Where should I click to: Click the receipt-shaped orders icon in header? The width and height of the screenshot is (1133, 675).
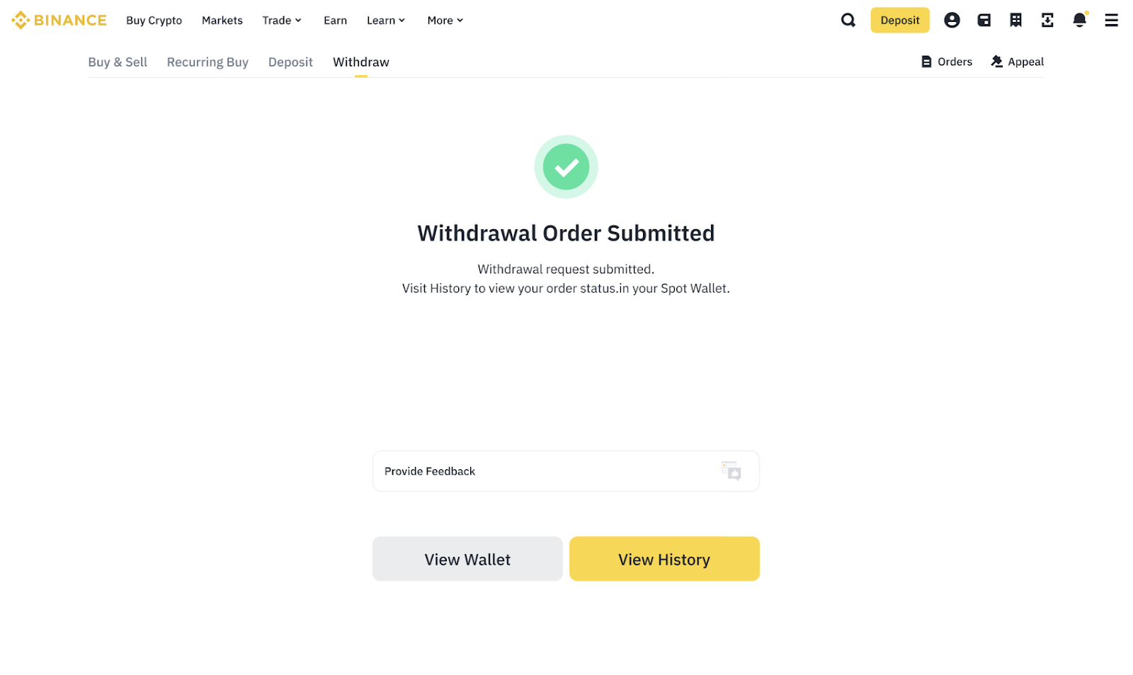[1015, 21]
